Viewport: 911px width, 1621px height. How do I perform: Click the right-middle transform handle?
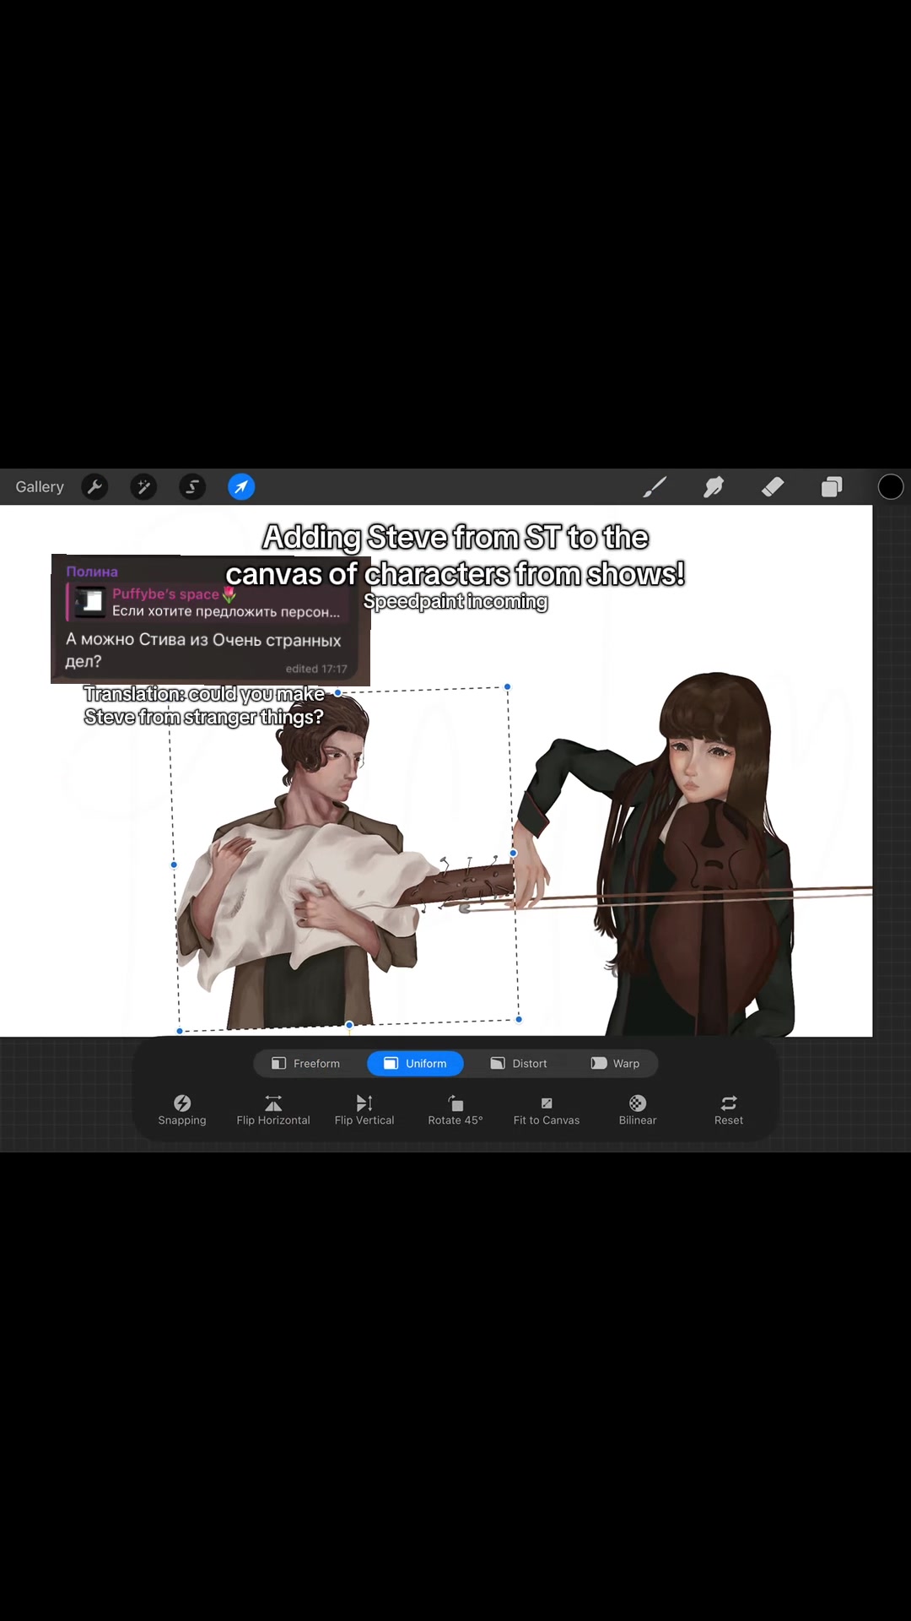tap(513, 853)
